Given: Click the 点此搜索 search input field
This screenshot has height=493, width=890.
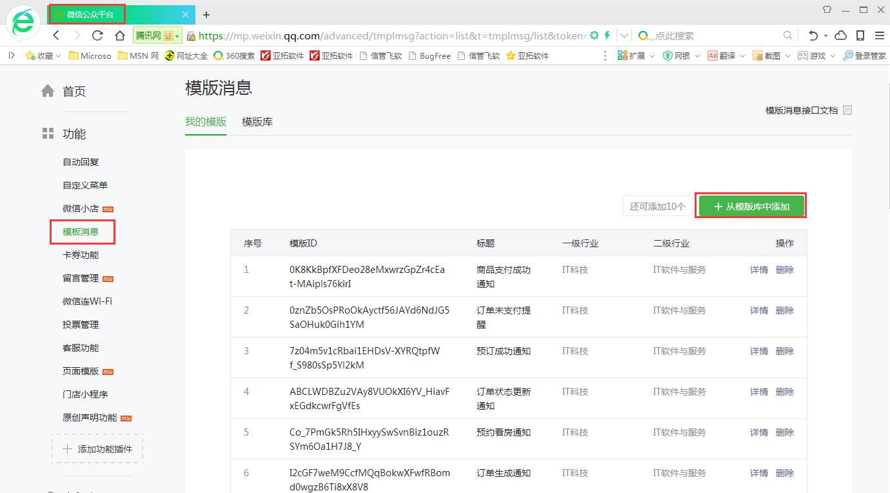Looking at the screenshot, I should pos(716,35).
